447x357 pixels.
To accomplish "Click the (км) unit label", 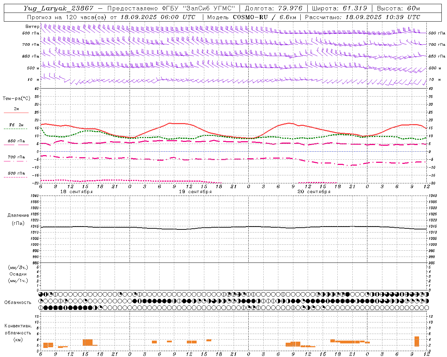I will 18,340.
